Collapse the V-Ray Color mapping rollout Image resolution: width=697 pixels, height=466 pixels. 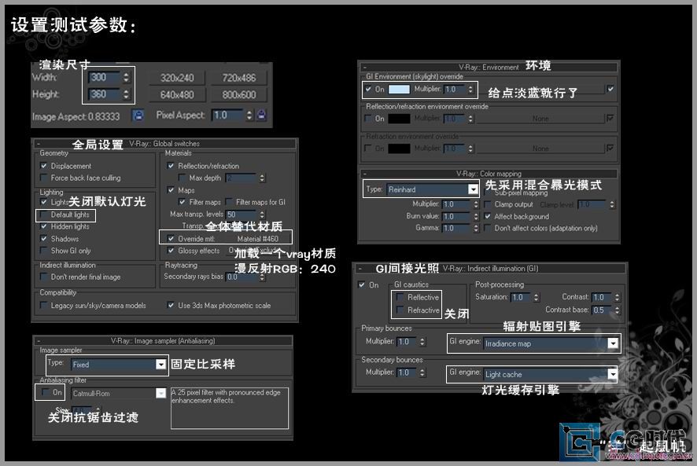click(x=364, y=174)
